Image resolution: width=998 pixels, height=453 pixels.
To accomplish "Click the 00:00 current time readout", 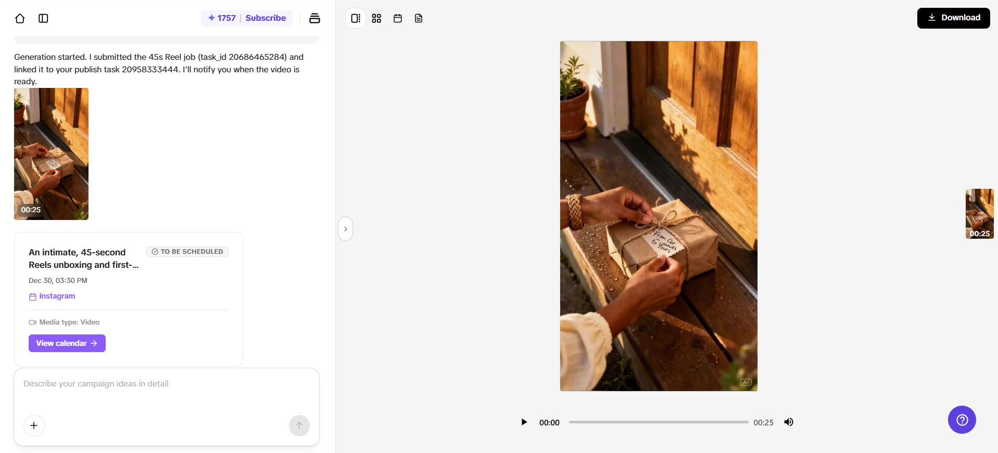I will [x=549, y=422].
